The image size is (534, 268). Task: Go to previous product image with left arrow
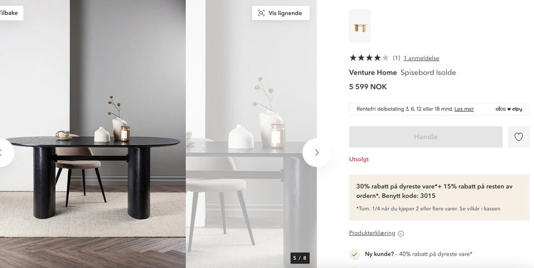(3, 152)
